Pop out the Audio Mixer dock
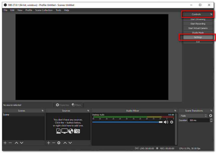Viewport: 216px width, 153px height. [x=175, y=111]
